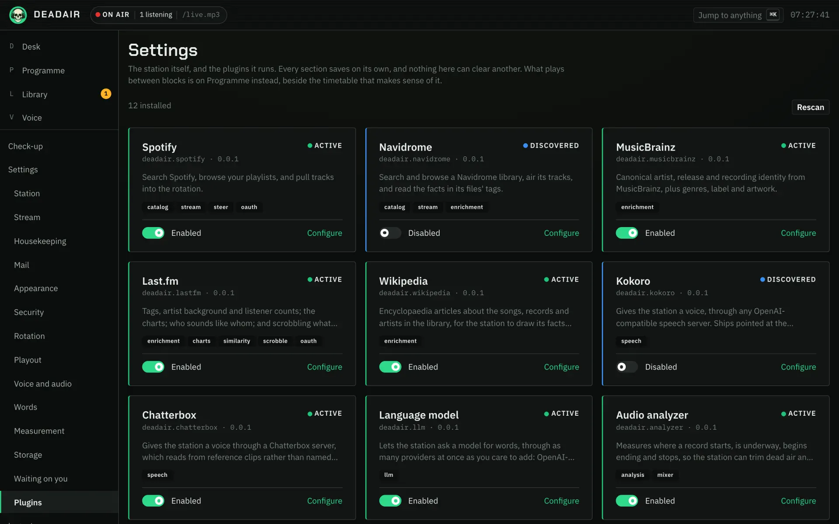839x524 pixels.
Task: Click the ⌘K shortcut badge
Action: click(773, 15)
